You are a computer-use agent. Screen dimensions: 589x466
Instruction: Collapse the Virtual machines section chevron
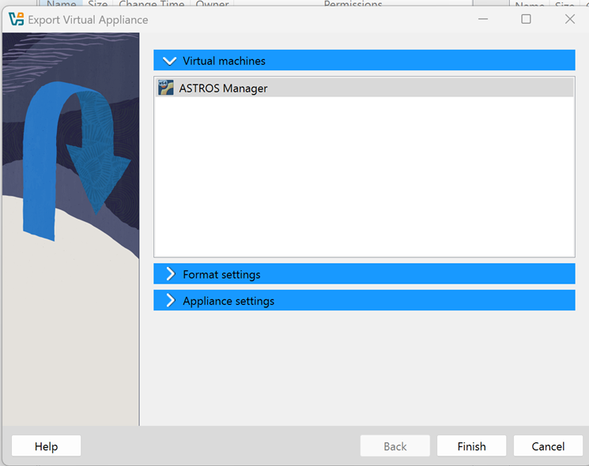[169, 61]
